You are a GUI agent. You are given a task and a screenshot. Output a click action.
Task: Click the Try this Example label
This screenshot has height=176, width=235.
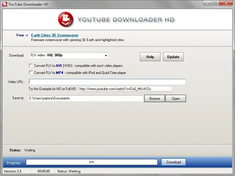point(53,89)
